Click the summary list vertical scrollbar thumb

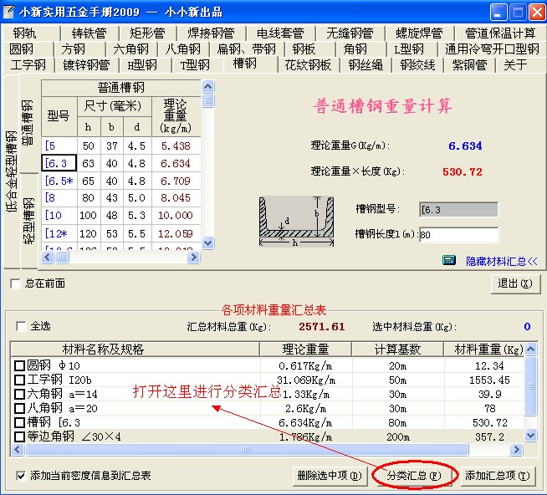coord(530,385)
